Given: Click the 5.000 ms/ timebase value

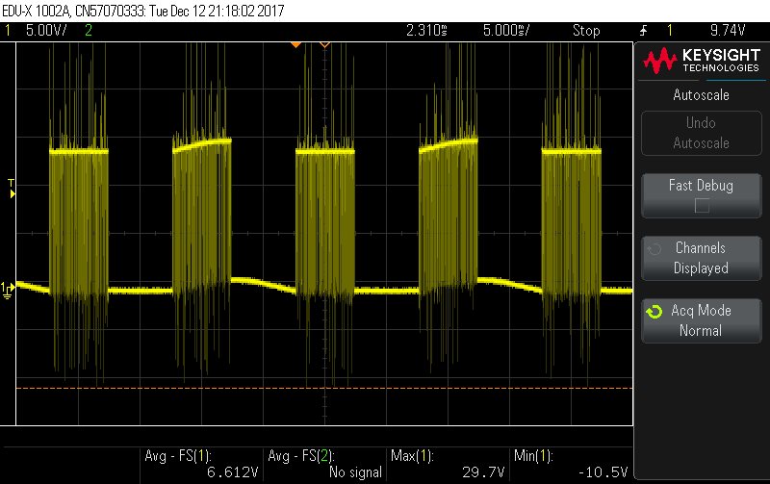Looking at the screenshot, I should pyautogui.click(x=506, y=31).
